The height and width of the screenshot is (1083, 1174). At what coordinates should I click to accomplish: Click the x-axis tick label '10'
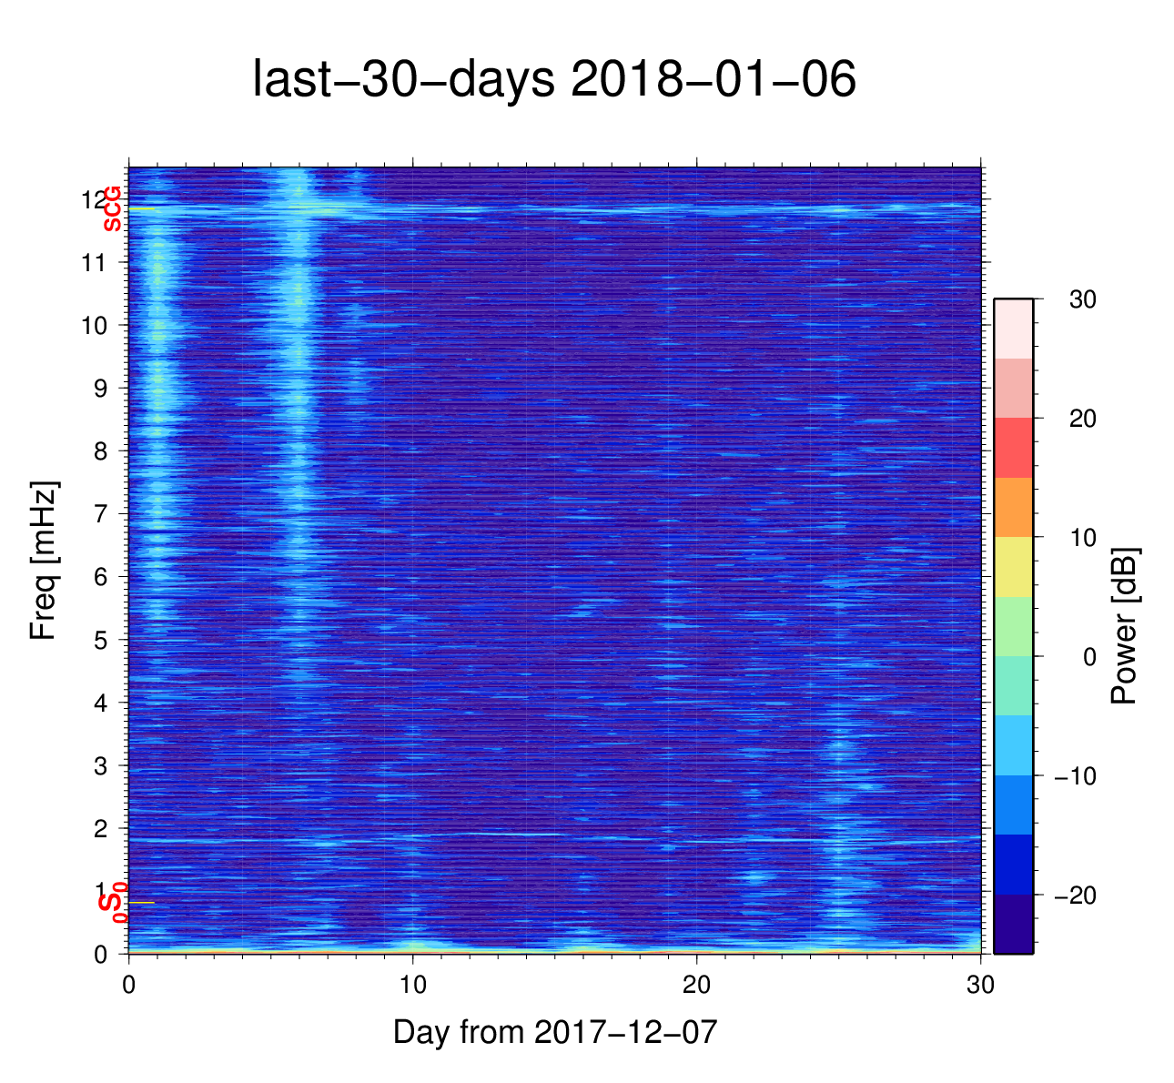coord(412,986)
